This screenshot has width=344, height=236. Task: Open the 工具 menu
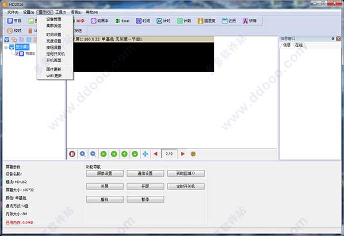[60, 12]
